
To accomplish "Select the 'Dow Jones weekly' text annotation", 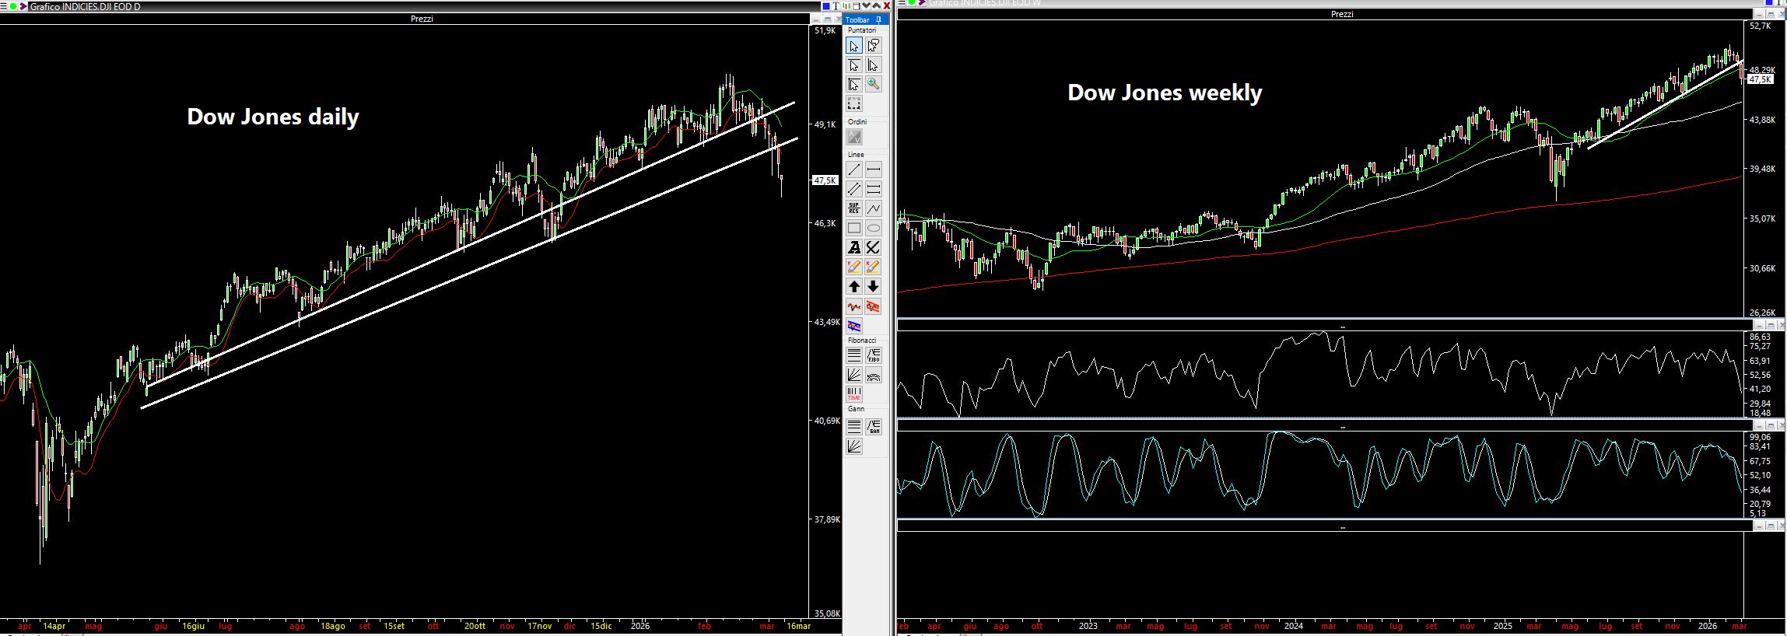I will click(1165, 93).
